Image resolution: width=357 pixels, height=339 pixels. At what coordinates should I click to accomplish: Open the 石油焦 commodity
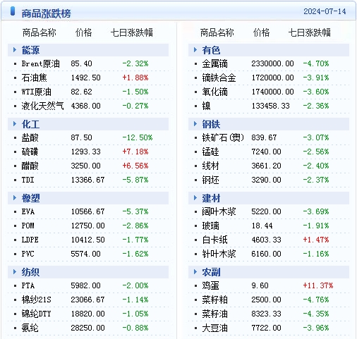pyautogui.click(x=34, y=78)
